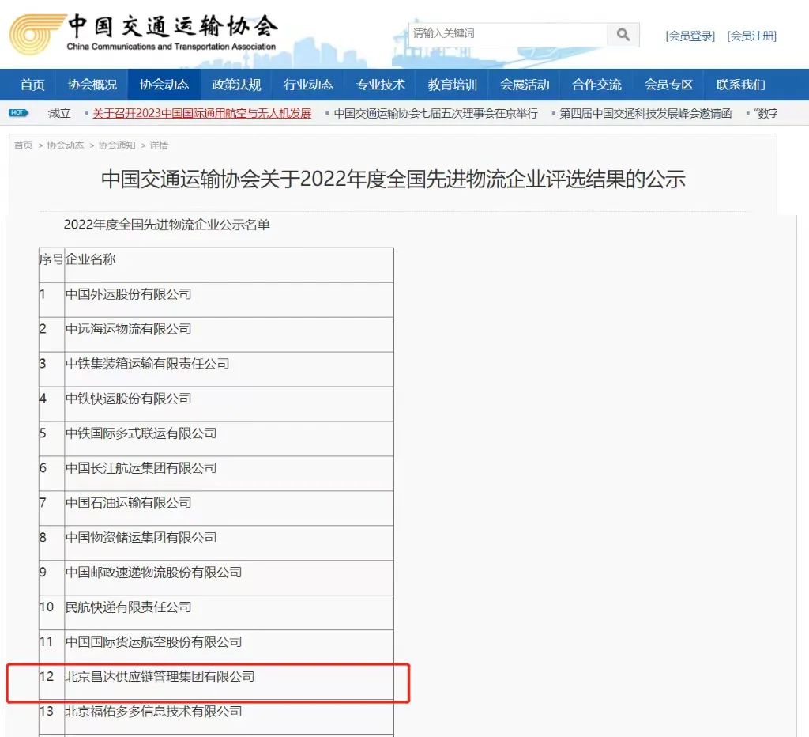Click the magnifier search icon
Screen dimensions: 809x737
tap(623, 35)
